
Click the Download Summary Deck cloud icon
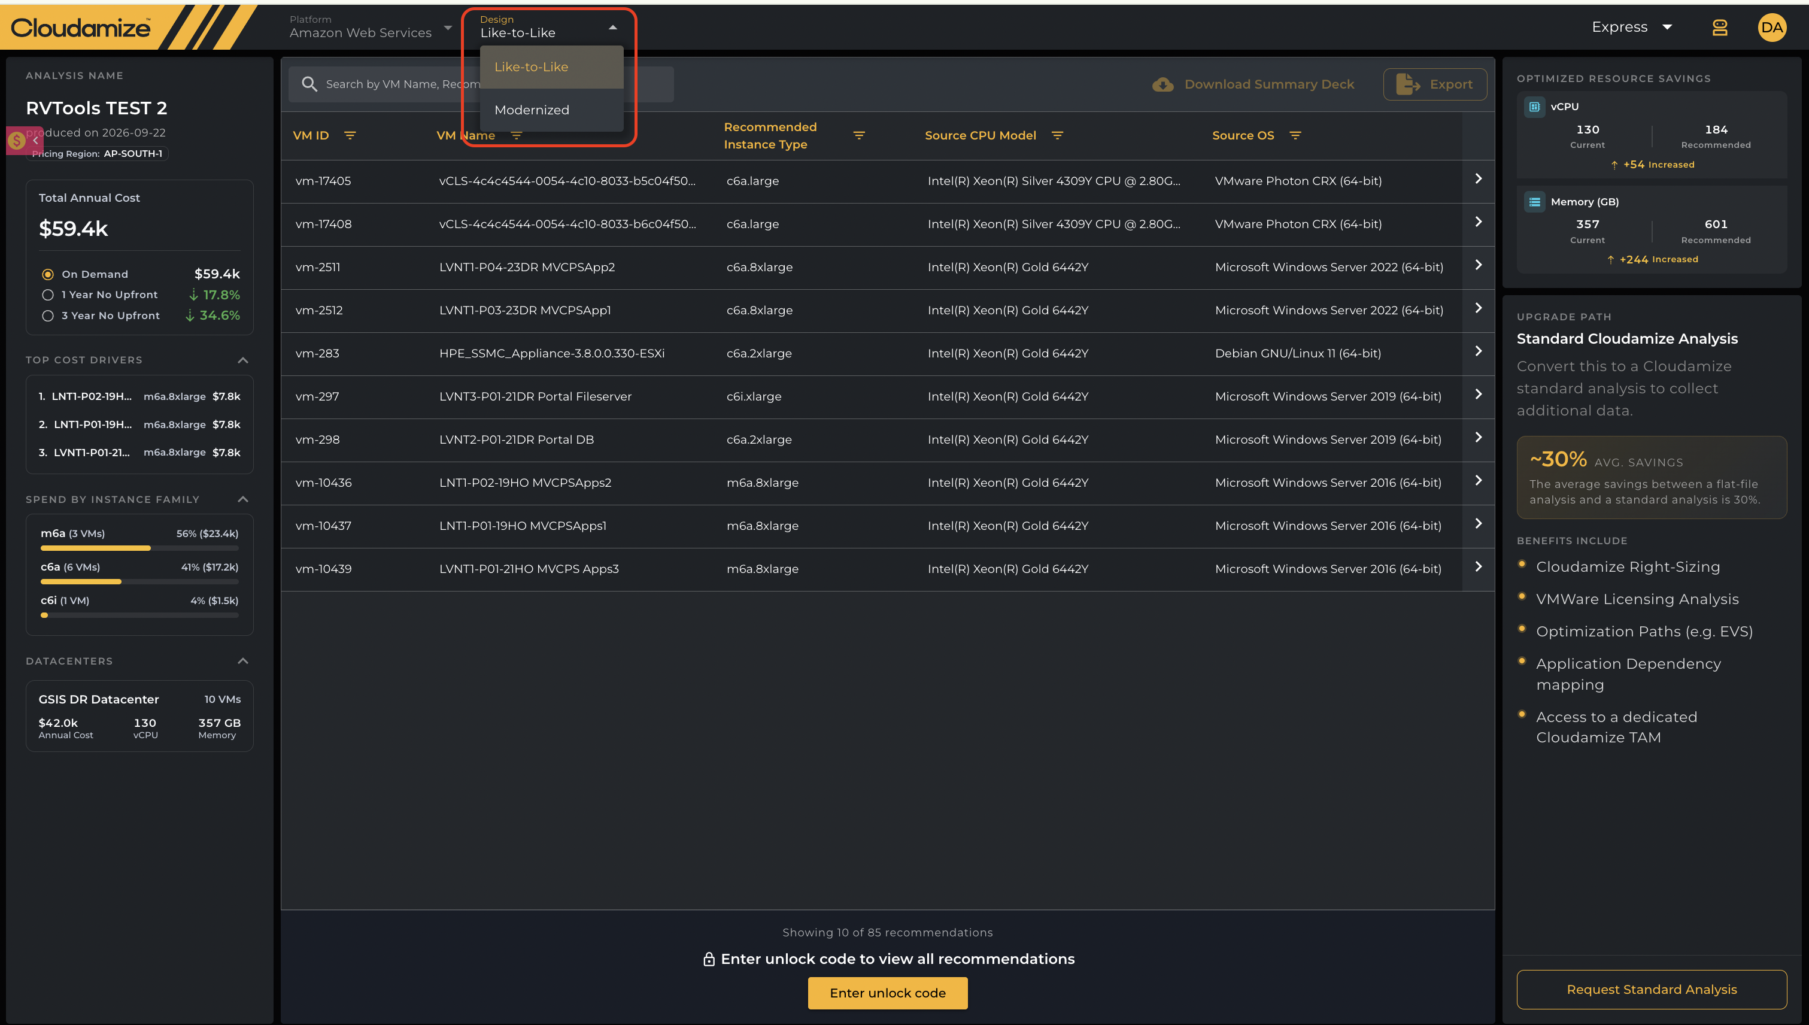coord(1163,84)
